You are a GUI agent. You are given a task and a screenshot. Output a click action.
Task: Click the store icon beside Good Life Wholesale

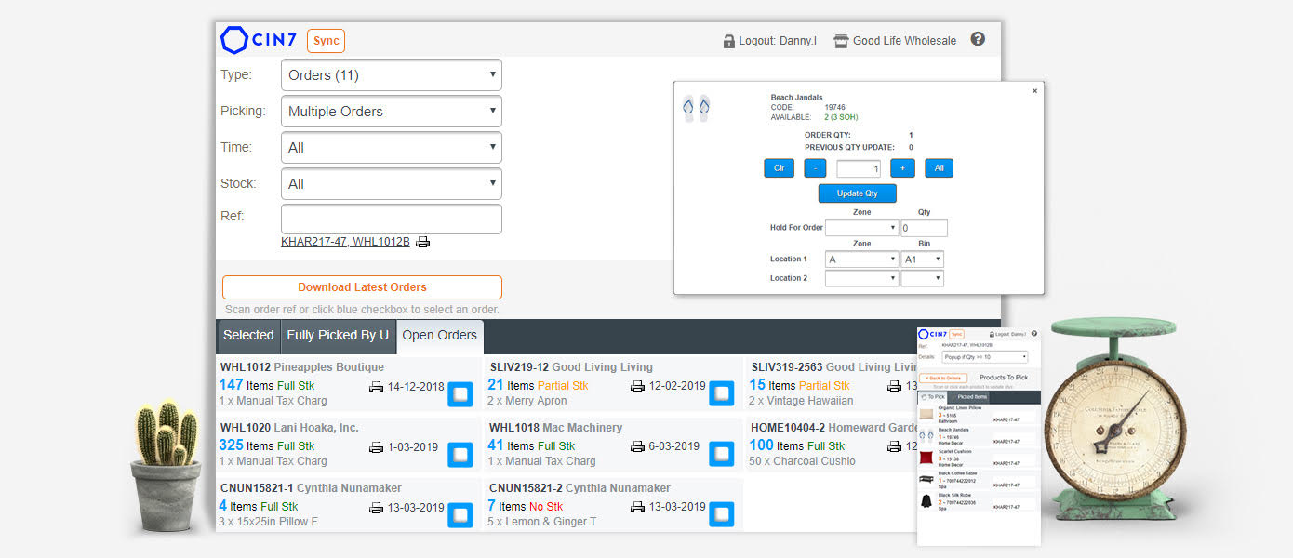(x=841, y=41)
